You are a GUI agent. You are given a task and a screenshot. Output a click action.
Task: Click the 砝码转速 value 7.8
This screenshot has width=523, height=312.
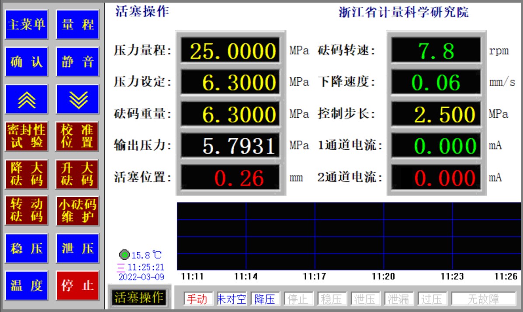pyautogui.click(x=436, y=50)
